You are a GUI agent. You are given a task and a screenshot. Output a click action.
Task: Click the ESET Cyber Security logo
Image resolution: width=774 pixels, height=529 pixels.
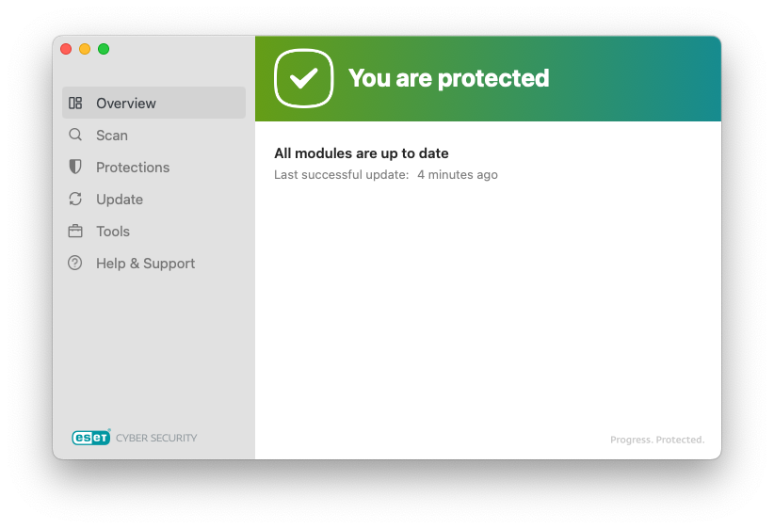coord(135,438)
